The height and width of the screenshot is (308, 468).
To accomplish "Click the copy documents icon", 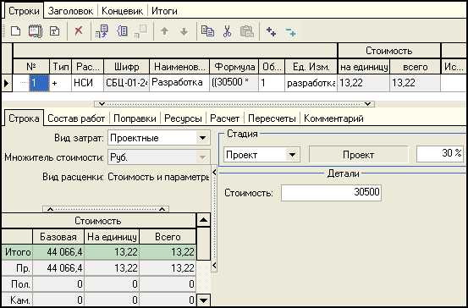I will coord(207,30).
